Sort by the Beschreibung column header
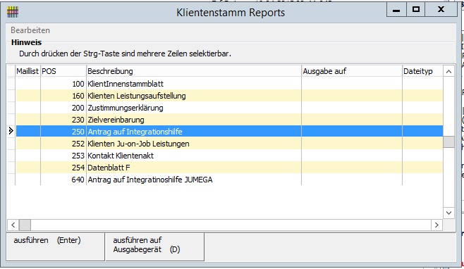Image resolution: width=464 pixels, height=269 pixels. coord(194,71)
